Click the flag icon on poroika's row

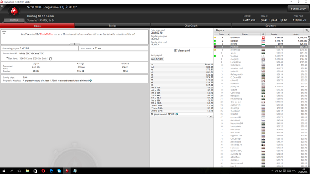tap(263, 44)
